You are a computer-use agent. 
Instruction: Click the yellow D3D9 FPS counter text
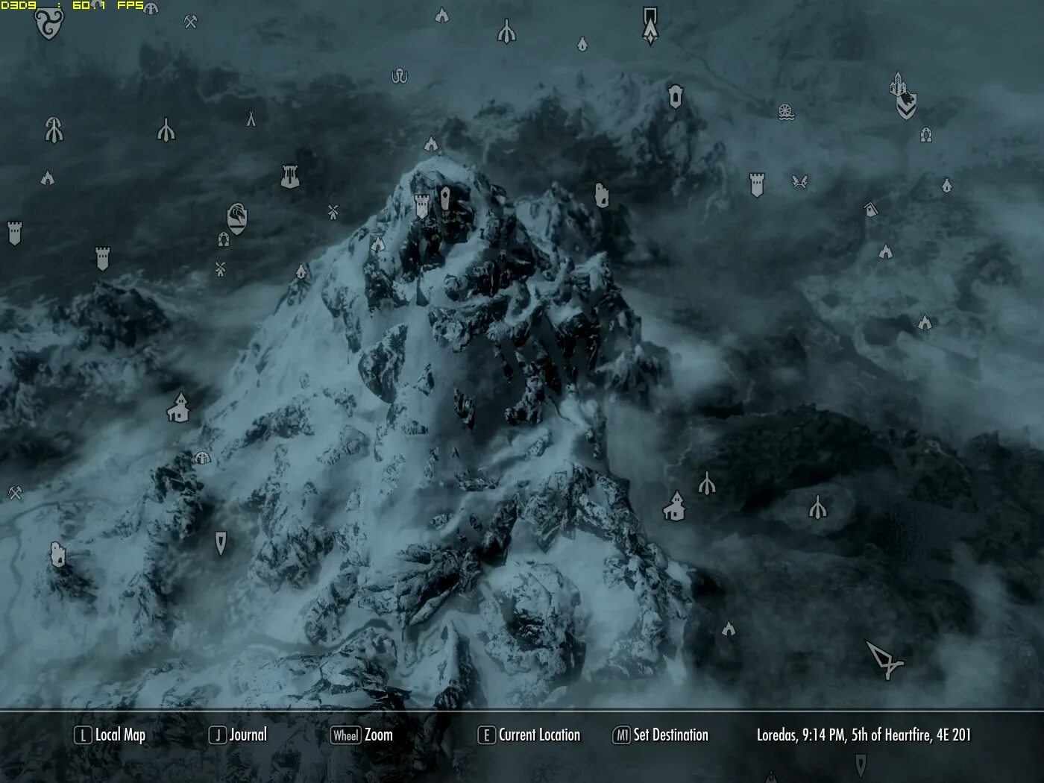[72, 5]
